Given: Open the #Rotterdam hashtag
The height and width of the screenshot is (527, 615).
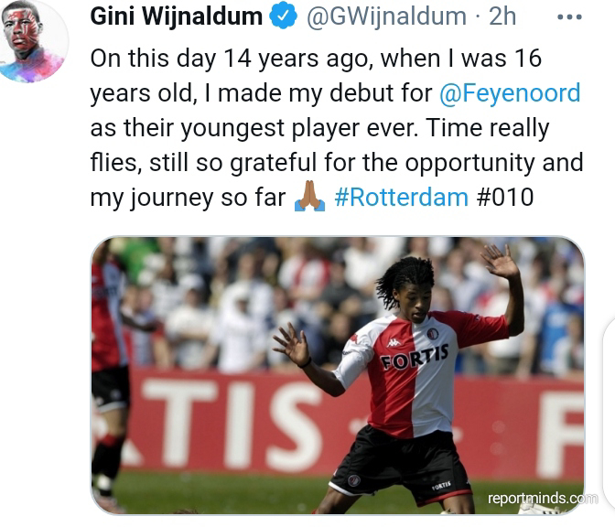Looking at the screenshot, I should point(401,197).
